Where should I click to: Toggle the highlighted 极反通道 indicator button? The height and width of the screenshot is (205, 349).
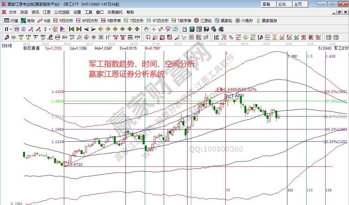pos(55,29)
